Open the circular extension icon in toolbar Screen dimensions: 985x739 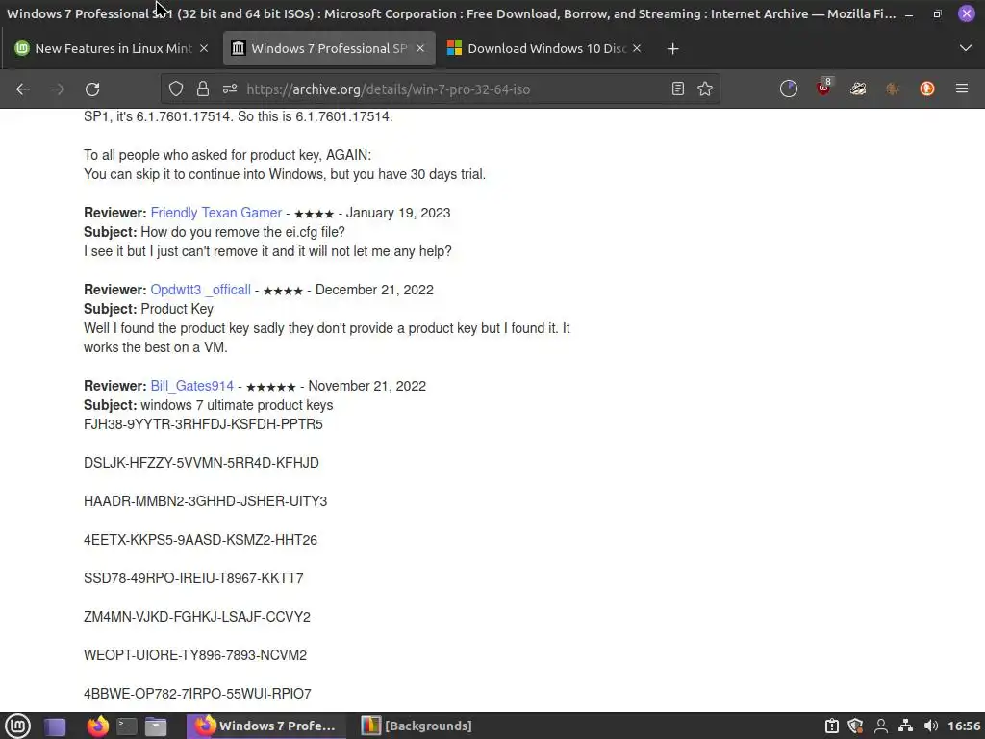click(789, 89)
